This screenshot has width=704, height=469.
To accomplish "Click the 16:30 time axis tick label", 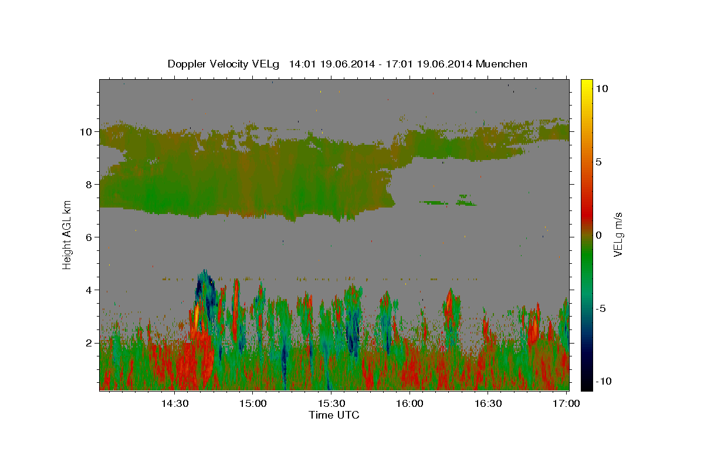I will (x=488, y=404).
